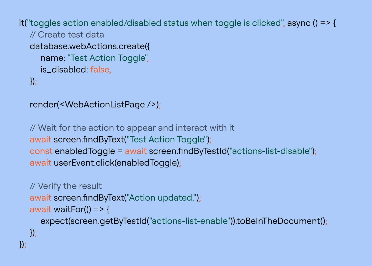Viewport: 372px width, 266px height.
Task: Click the "async" keyword
Action: (x=299, y=23)
